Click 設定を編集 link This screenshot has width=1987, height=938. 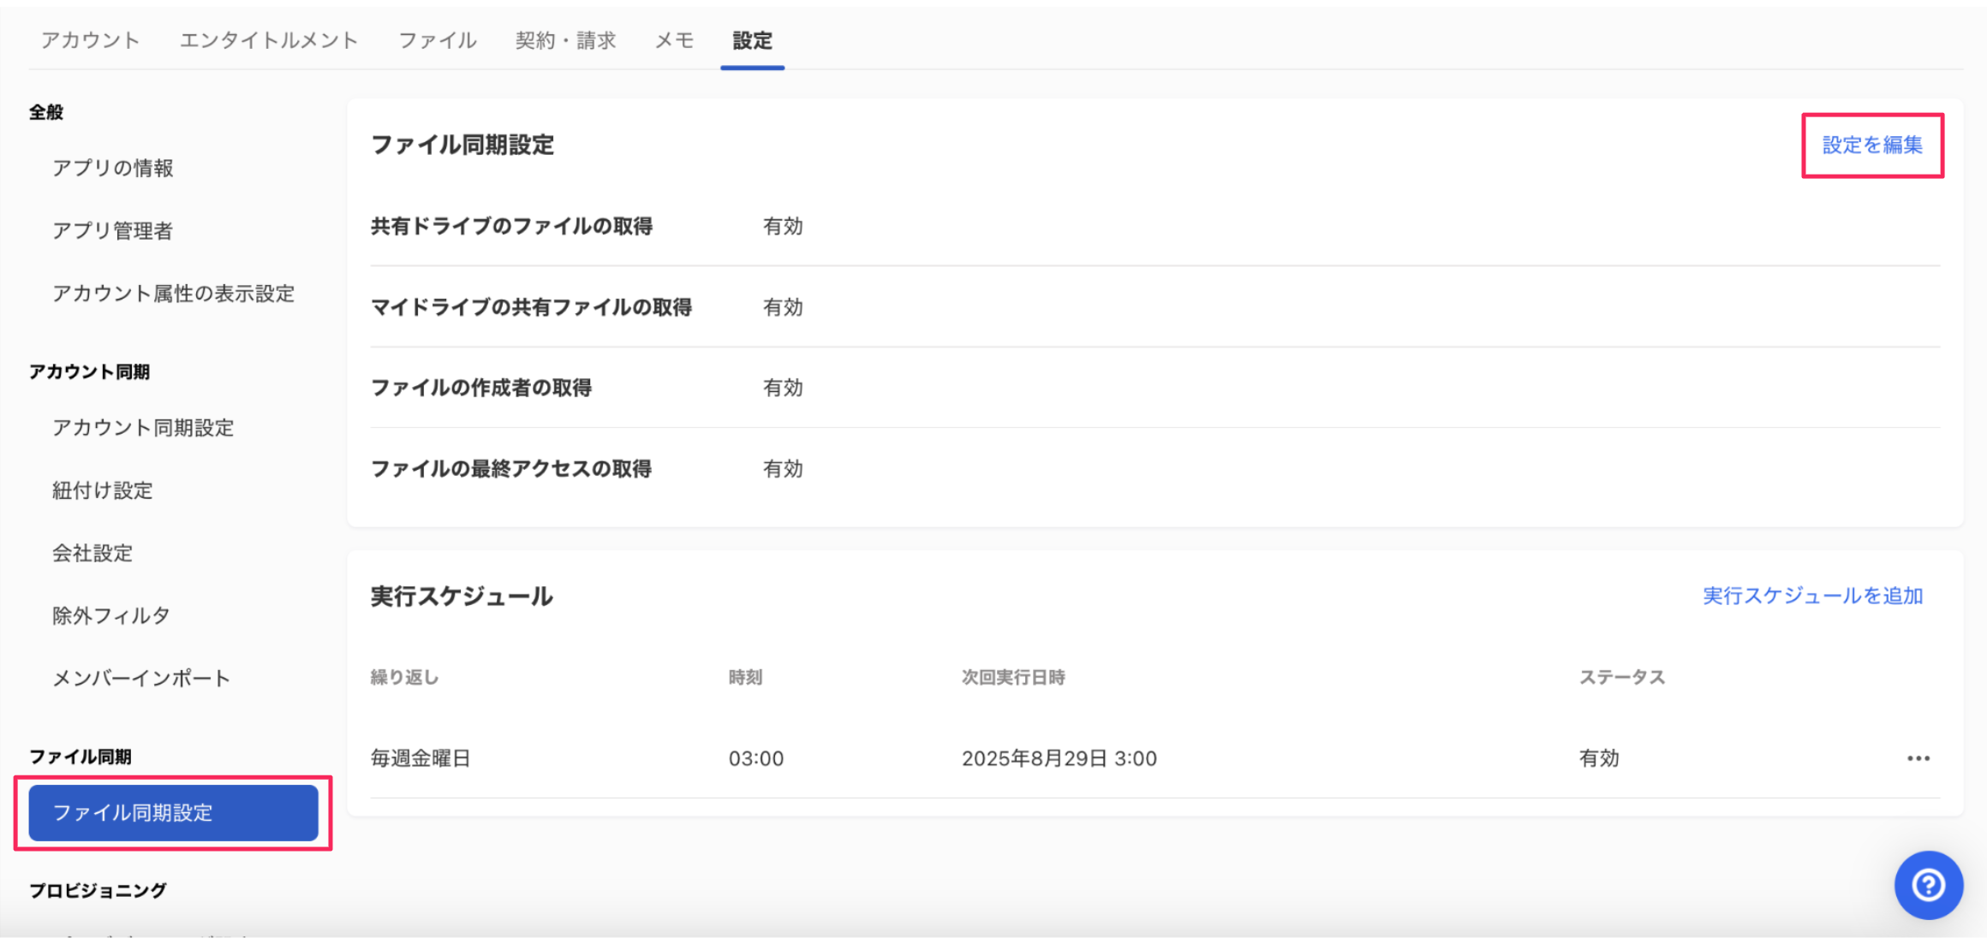[1872, 145]
